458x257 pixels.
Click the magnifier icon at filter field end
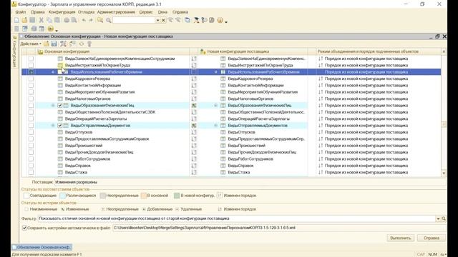click(444, 218)
